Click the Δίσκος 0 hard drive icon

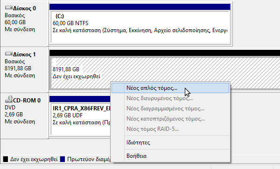tap(8, 7)
